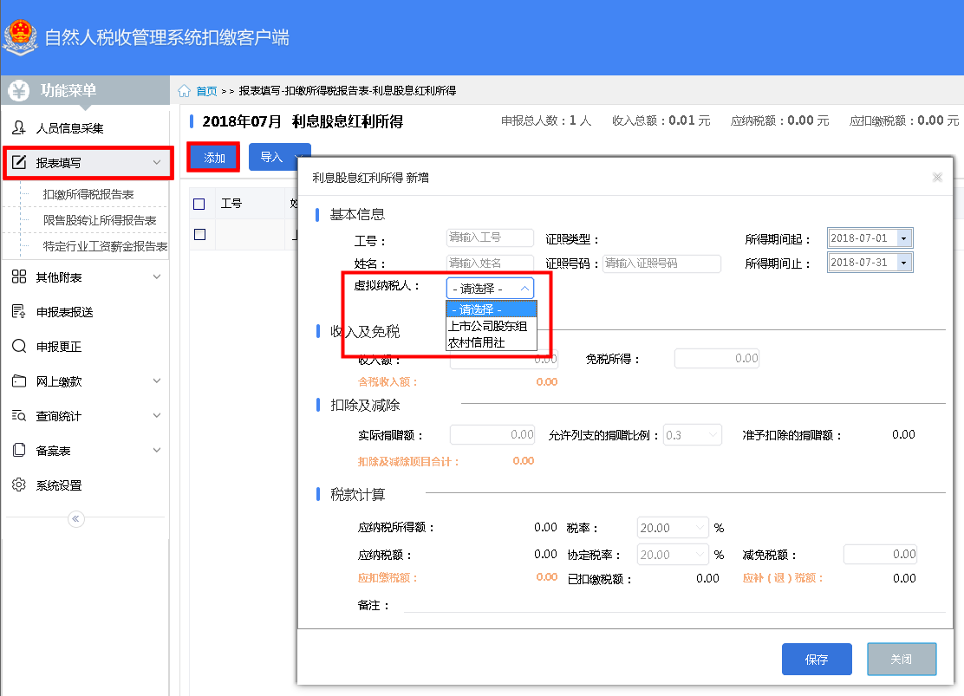Click the home icon in breadcrumb

pyautogui.click(x=184, y=91)
